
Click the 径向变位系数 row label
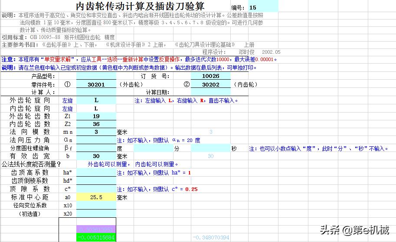click(x=30, y=205)
